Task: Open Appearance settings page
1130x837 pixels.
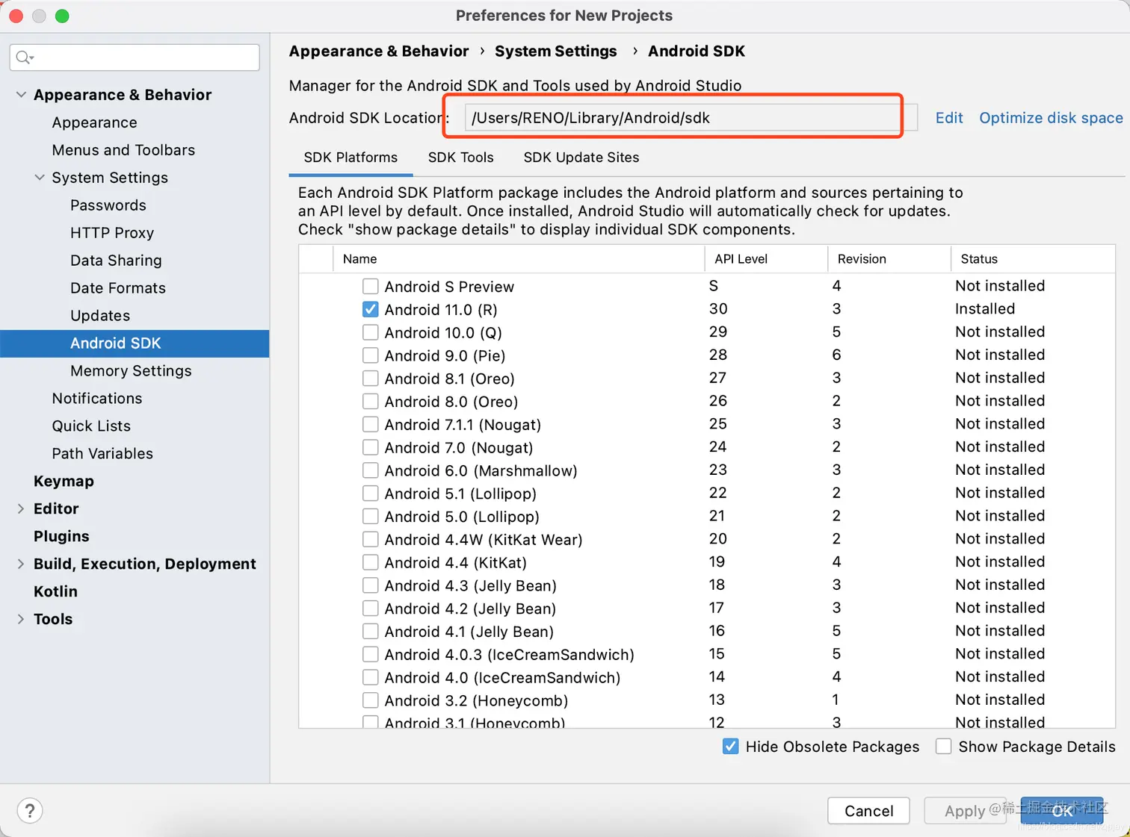Action: tap(94, 122)
